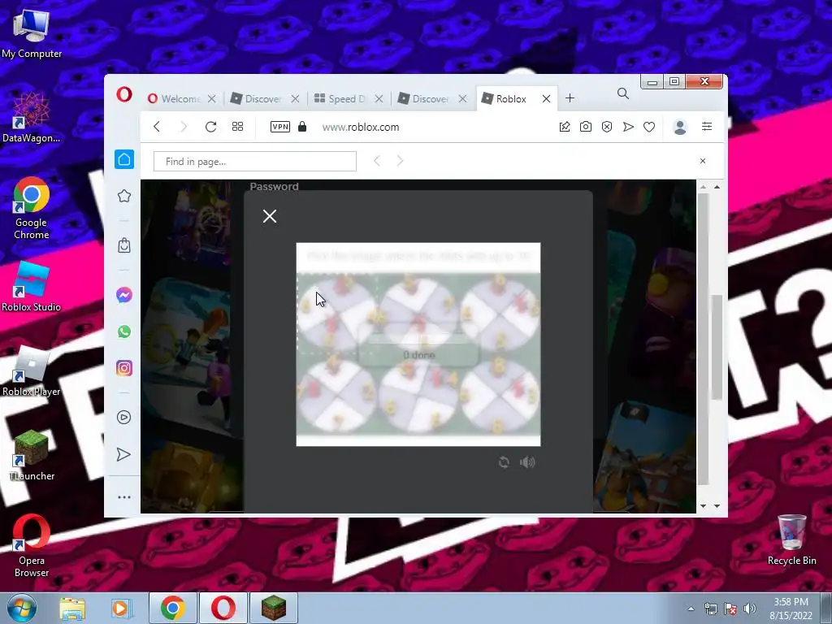
Task: View site security lock information
Action: (x=302, y=126)
